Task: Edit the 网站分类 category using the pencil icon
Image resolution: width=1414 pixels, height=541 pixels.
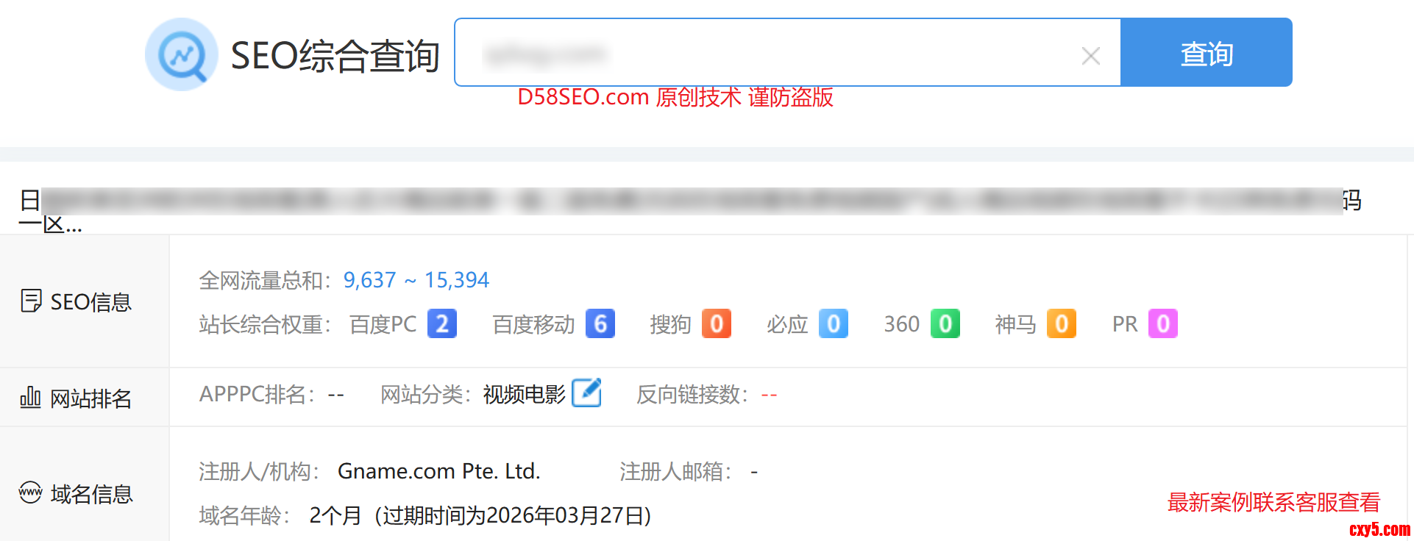Action: tap(586, 393)
